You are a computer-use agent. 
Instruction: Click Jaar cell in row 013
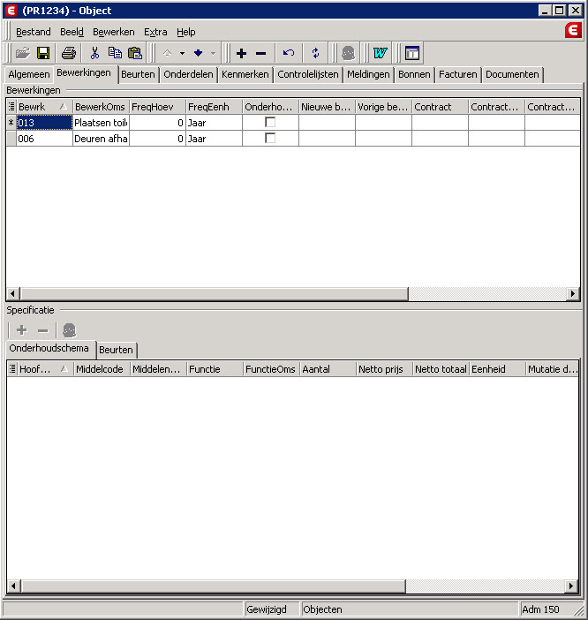click(x=214, y=123)
